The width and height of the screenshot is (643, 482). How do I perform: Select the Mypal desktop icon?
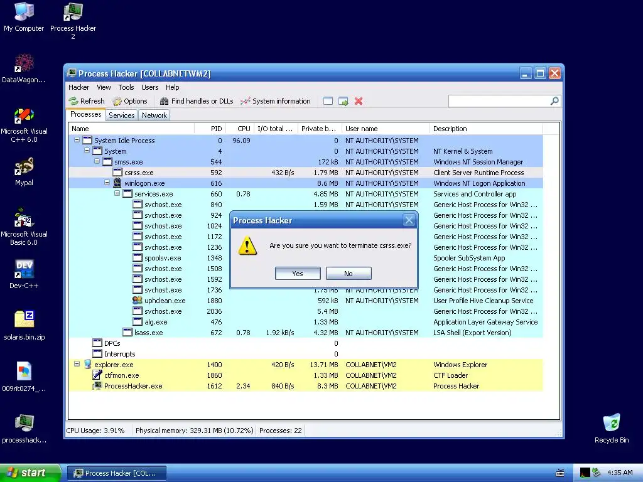(24, 172)
